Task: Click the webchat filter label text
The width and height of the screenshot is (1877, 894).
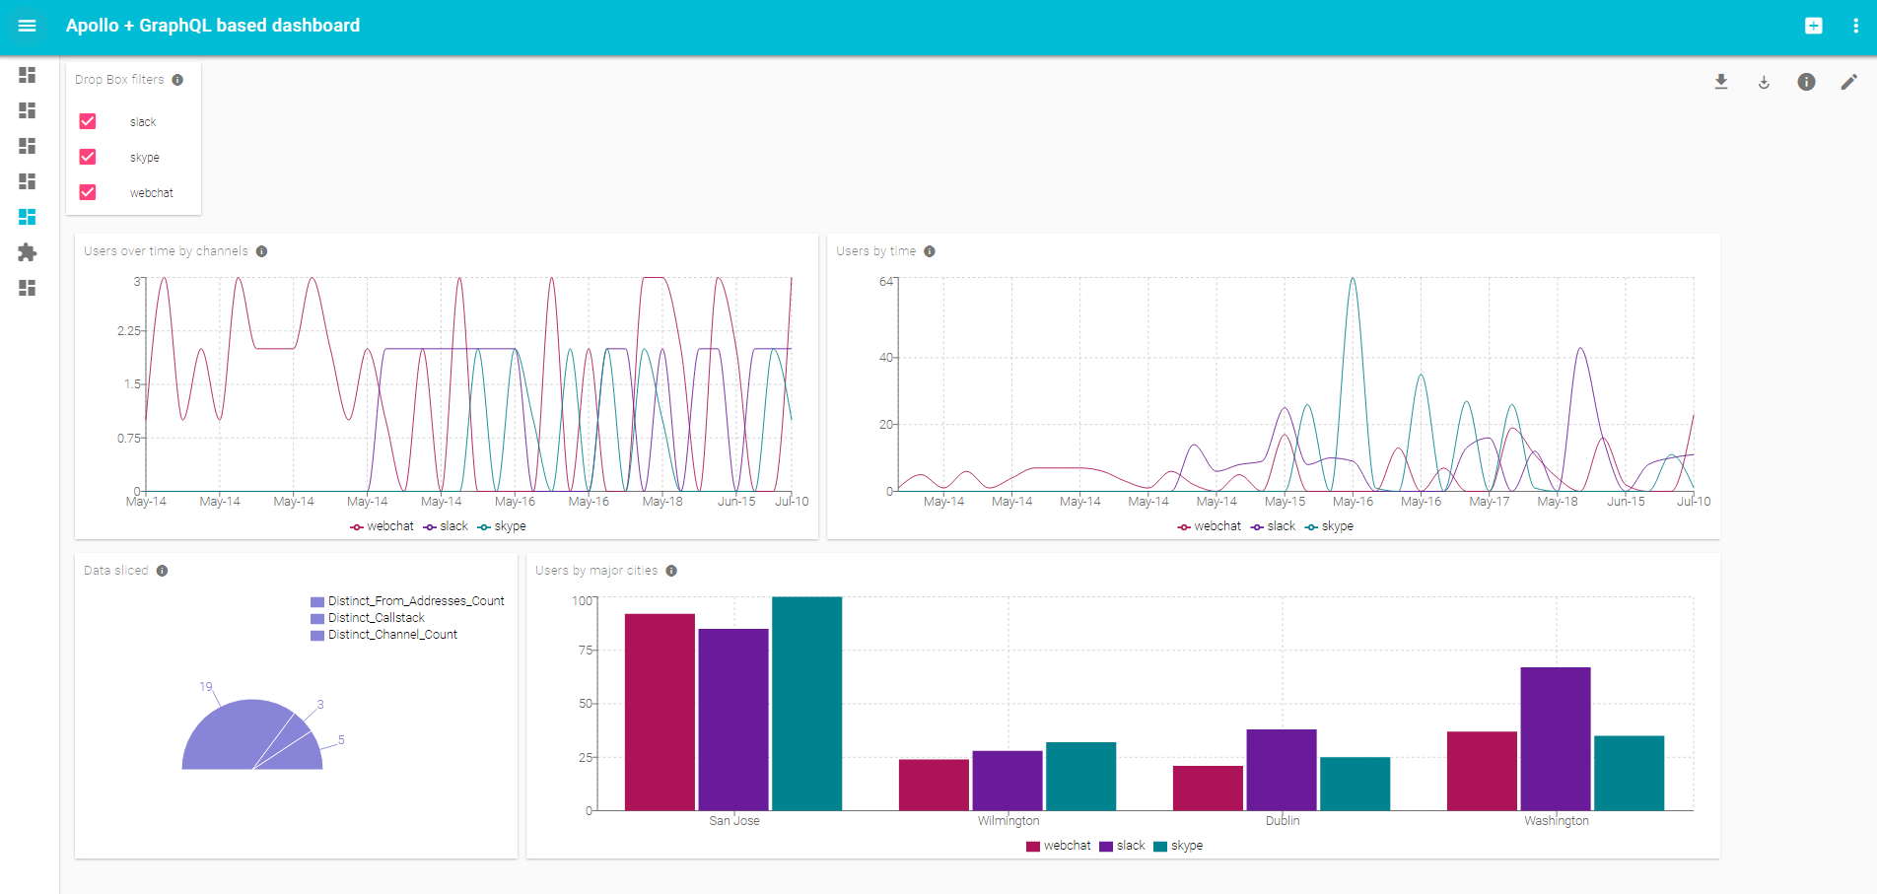Action: click(152, 193)
